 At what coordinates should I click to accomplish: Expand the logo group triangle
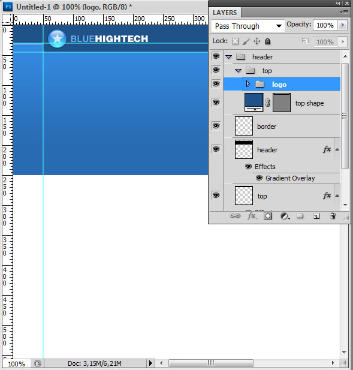point(248,84)
